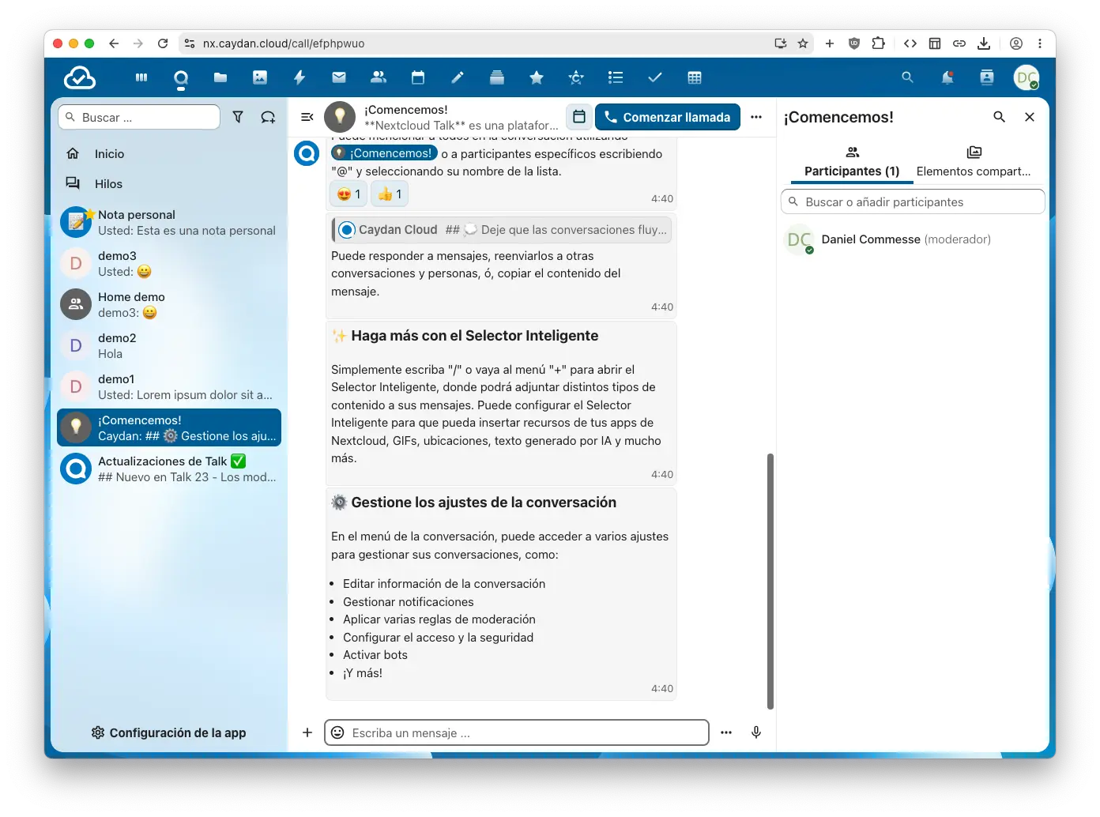Open the Mail envelope icon
The height and width of the screenshot is (817, 1100).
click(339, 77)
